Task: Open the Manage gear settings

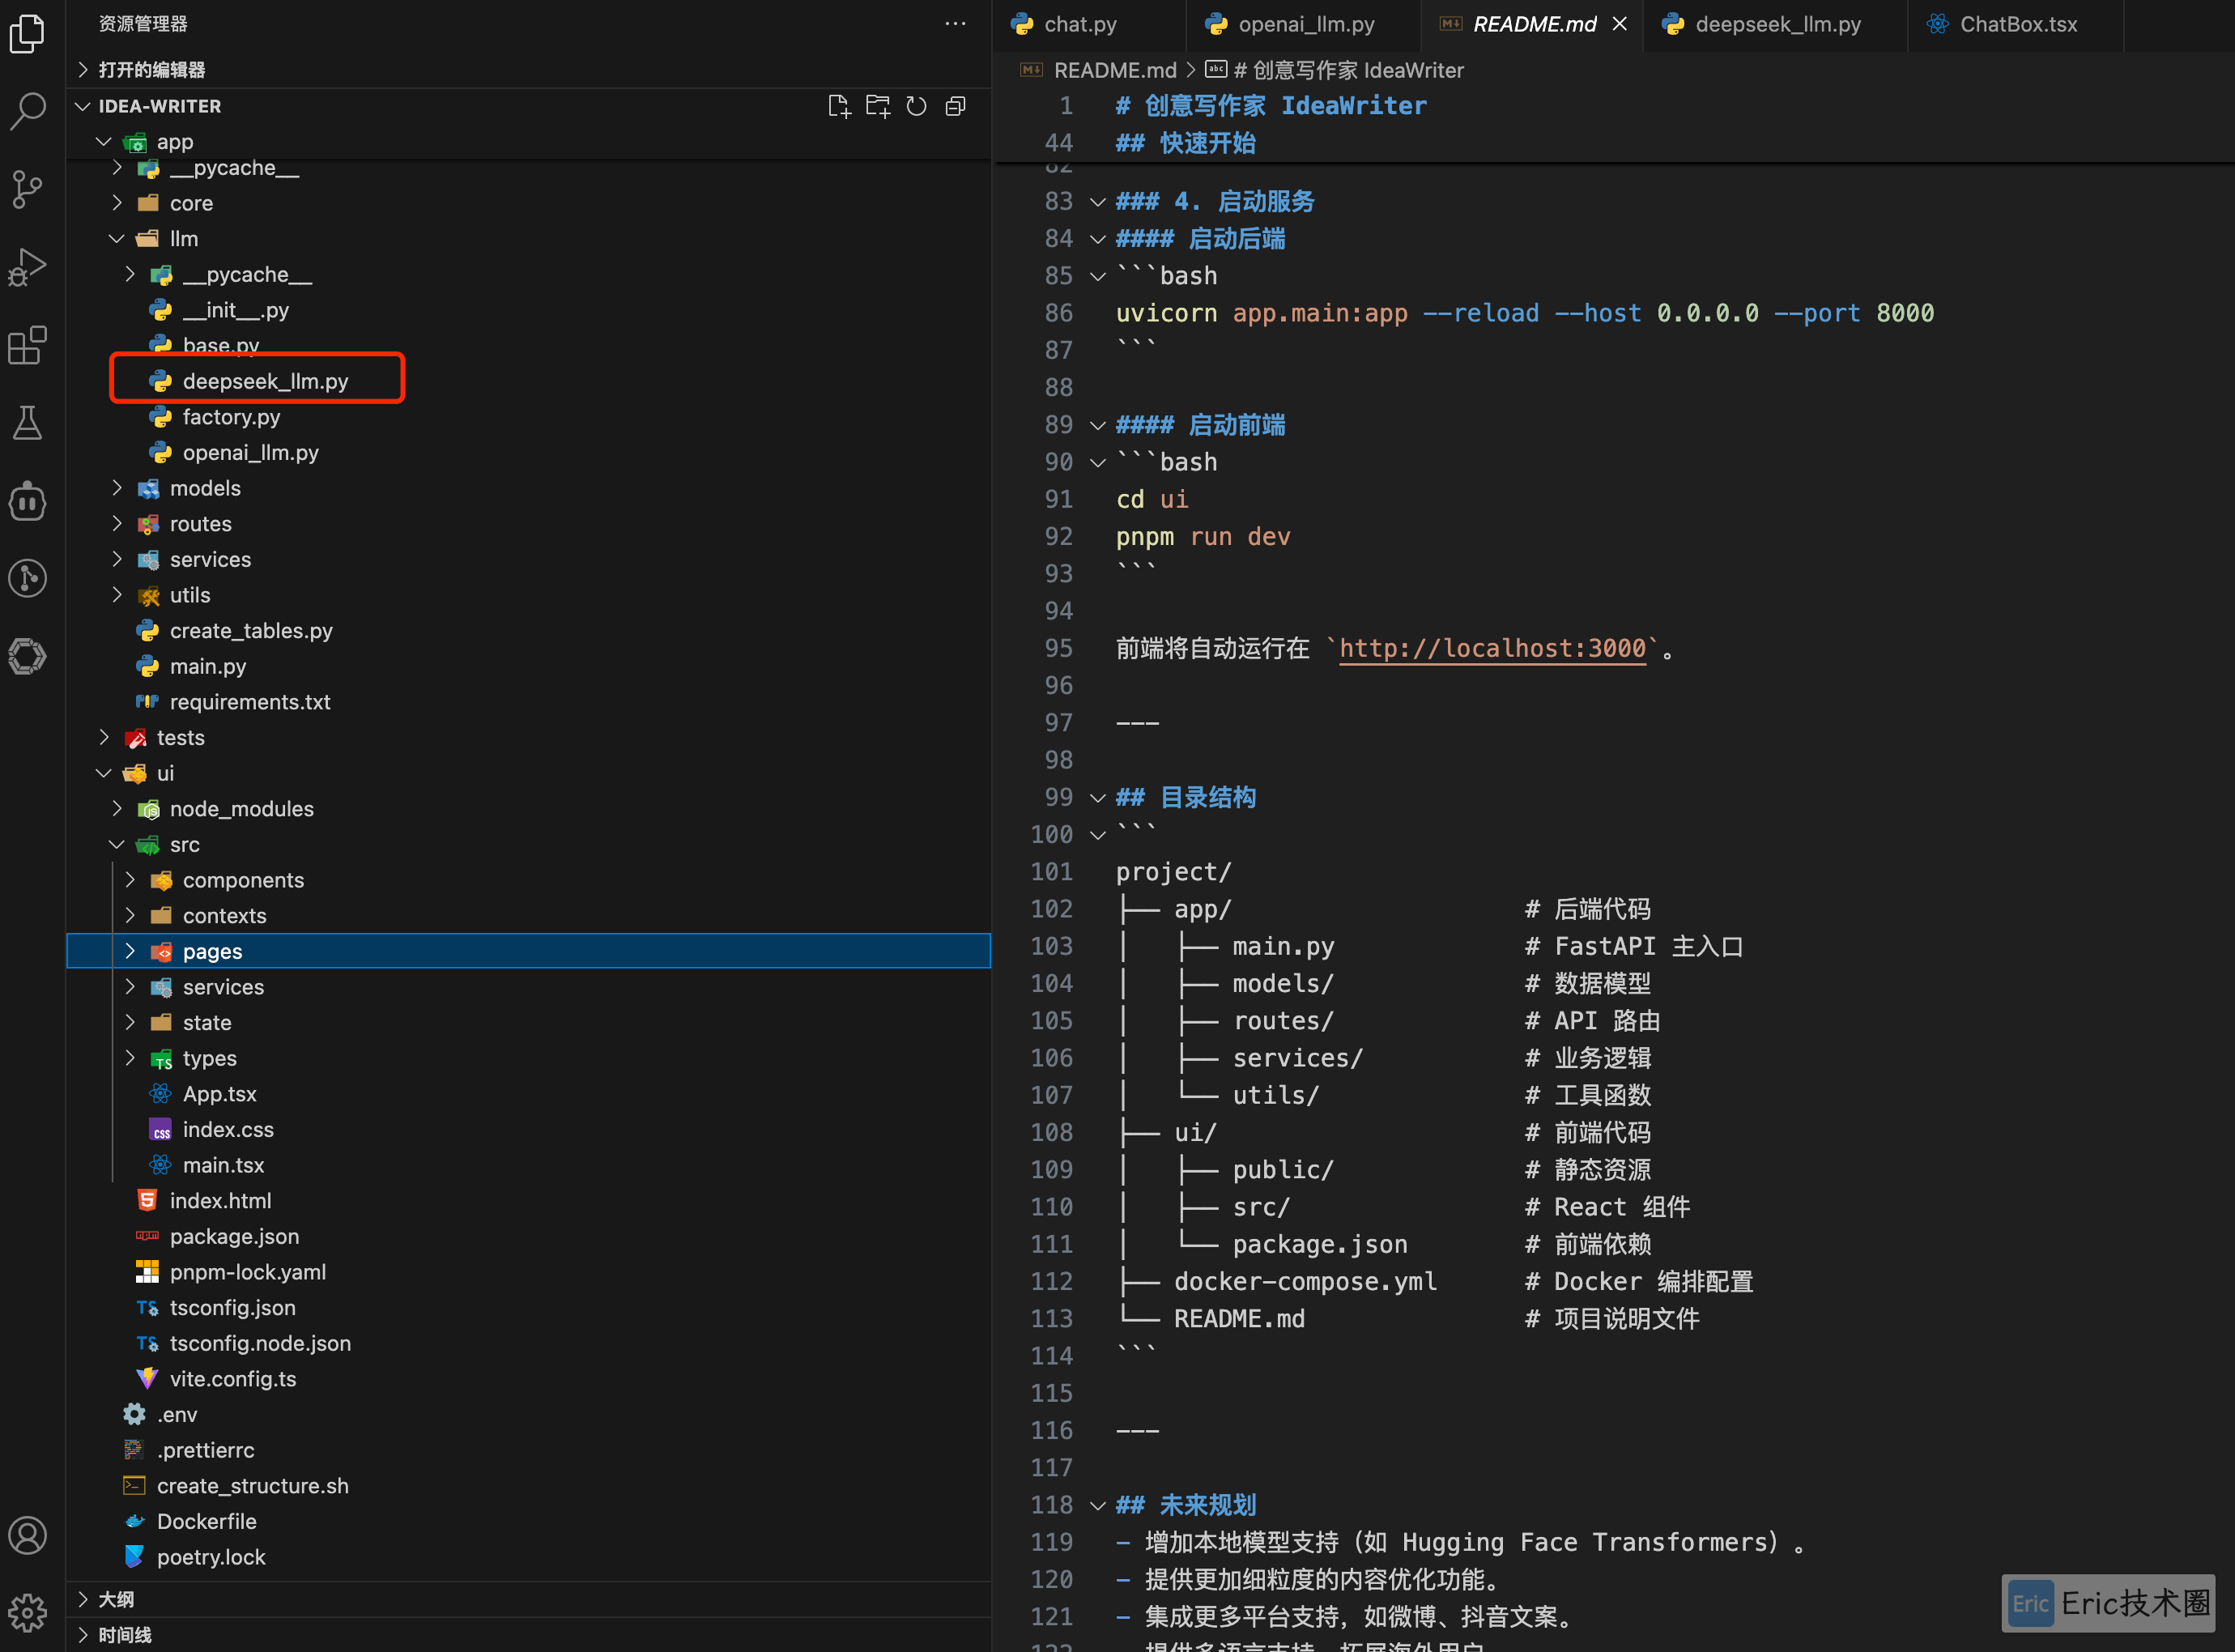Action: [27, 1612]
